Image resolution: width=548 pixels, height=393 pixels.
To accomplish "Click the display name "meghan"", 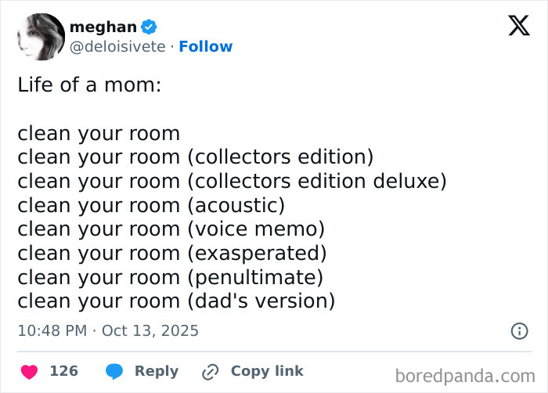I will click(103, 27).
